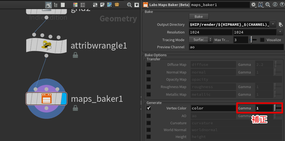Screen dimensions: 285x141
Task: Open the parameter gear menu
Action: tap(253, 4)
